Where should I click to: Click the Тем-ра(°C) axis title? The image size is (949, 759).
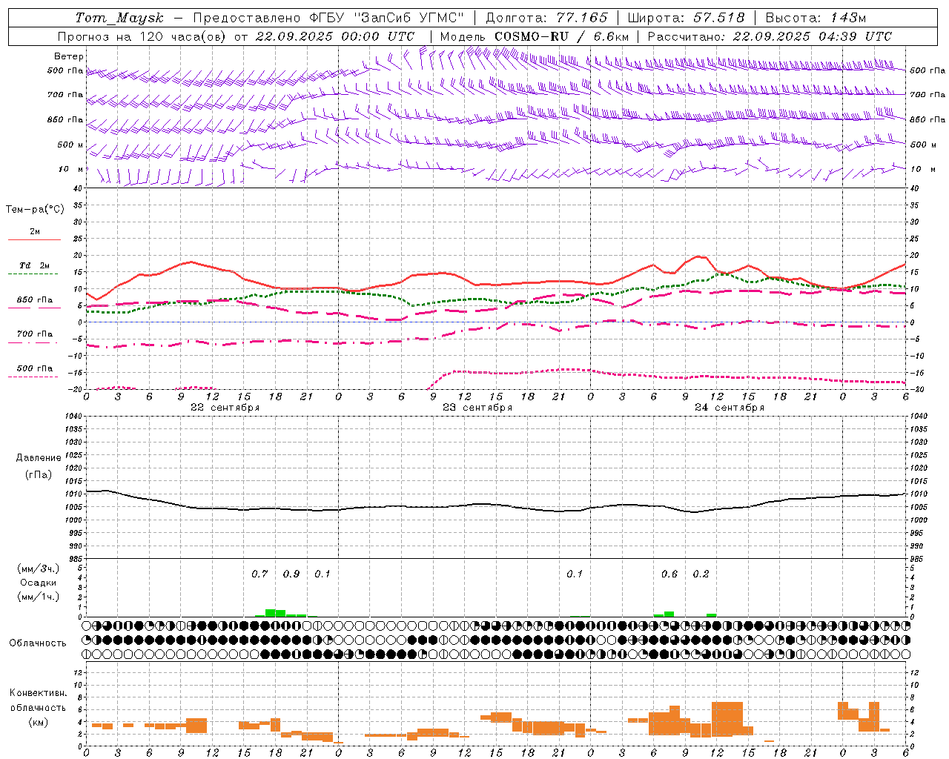point(35,210)
